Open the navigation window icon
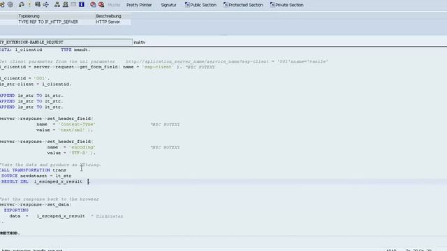Viewport: 447px width, 251px height. click(65, 5)
